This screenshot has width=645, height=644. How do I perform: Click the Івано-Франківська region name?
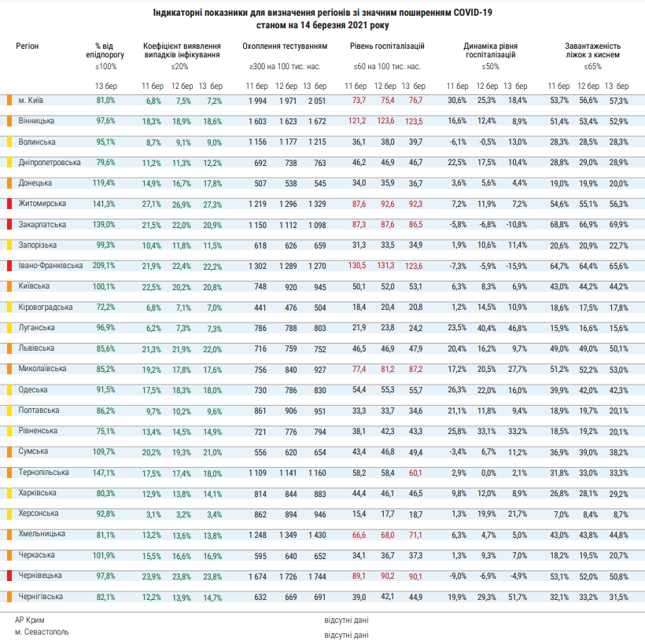click(x=50, y=266)
